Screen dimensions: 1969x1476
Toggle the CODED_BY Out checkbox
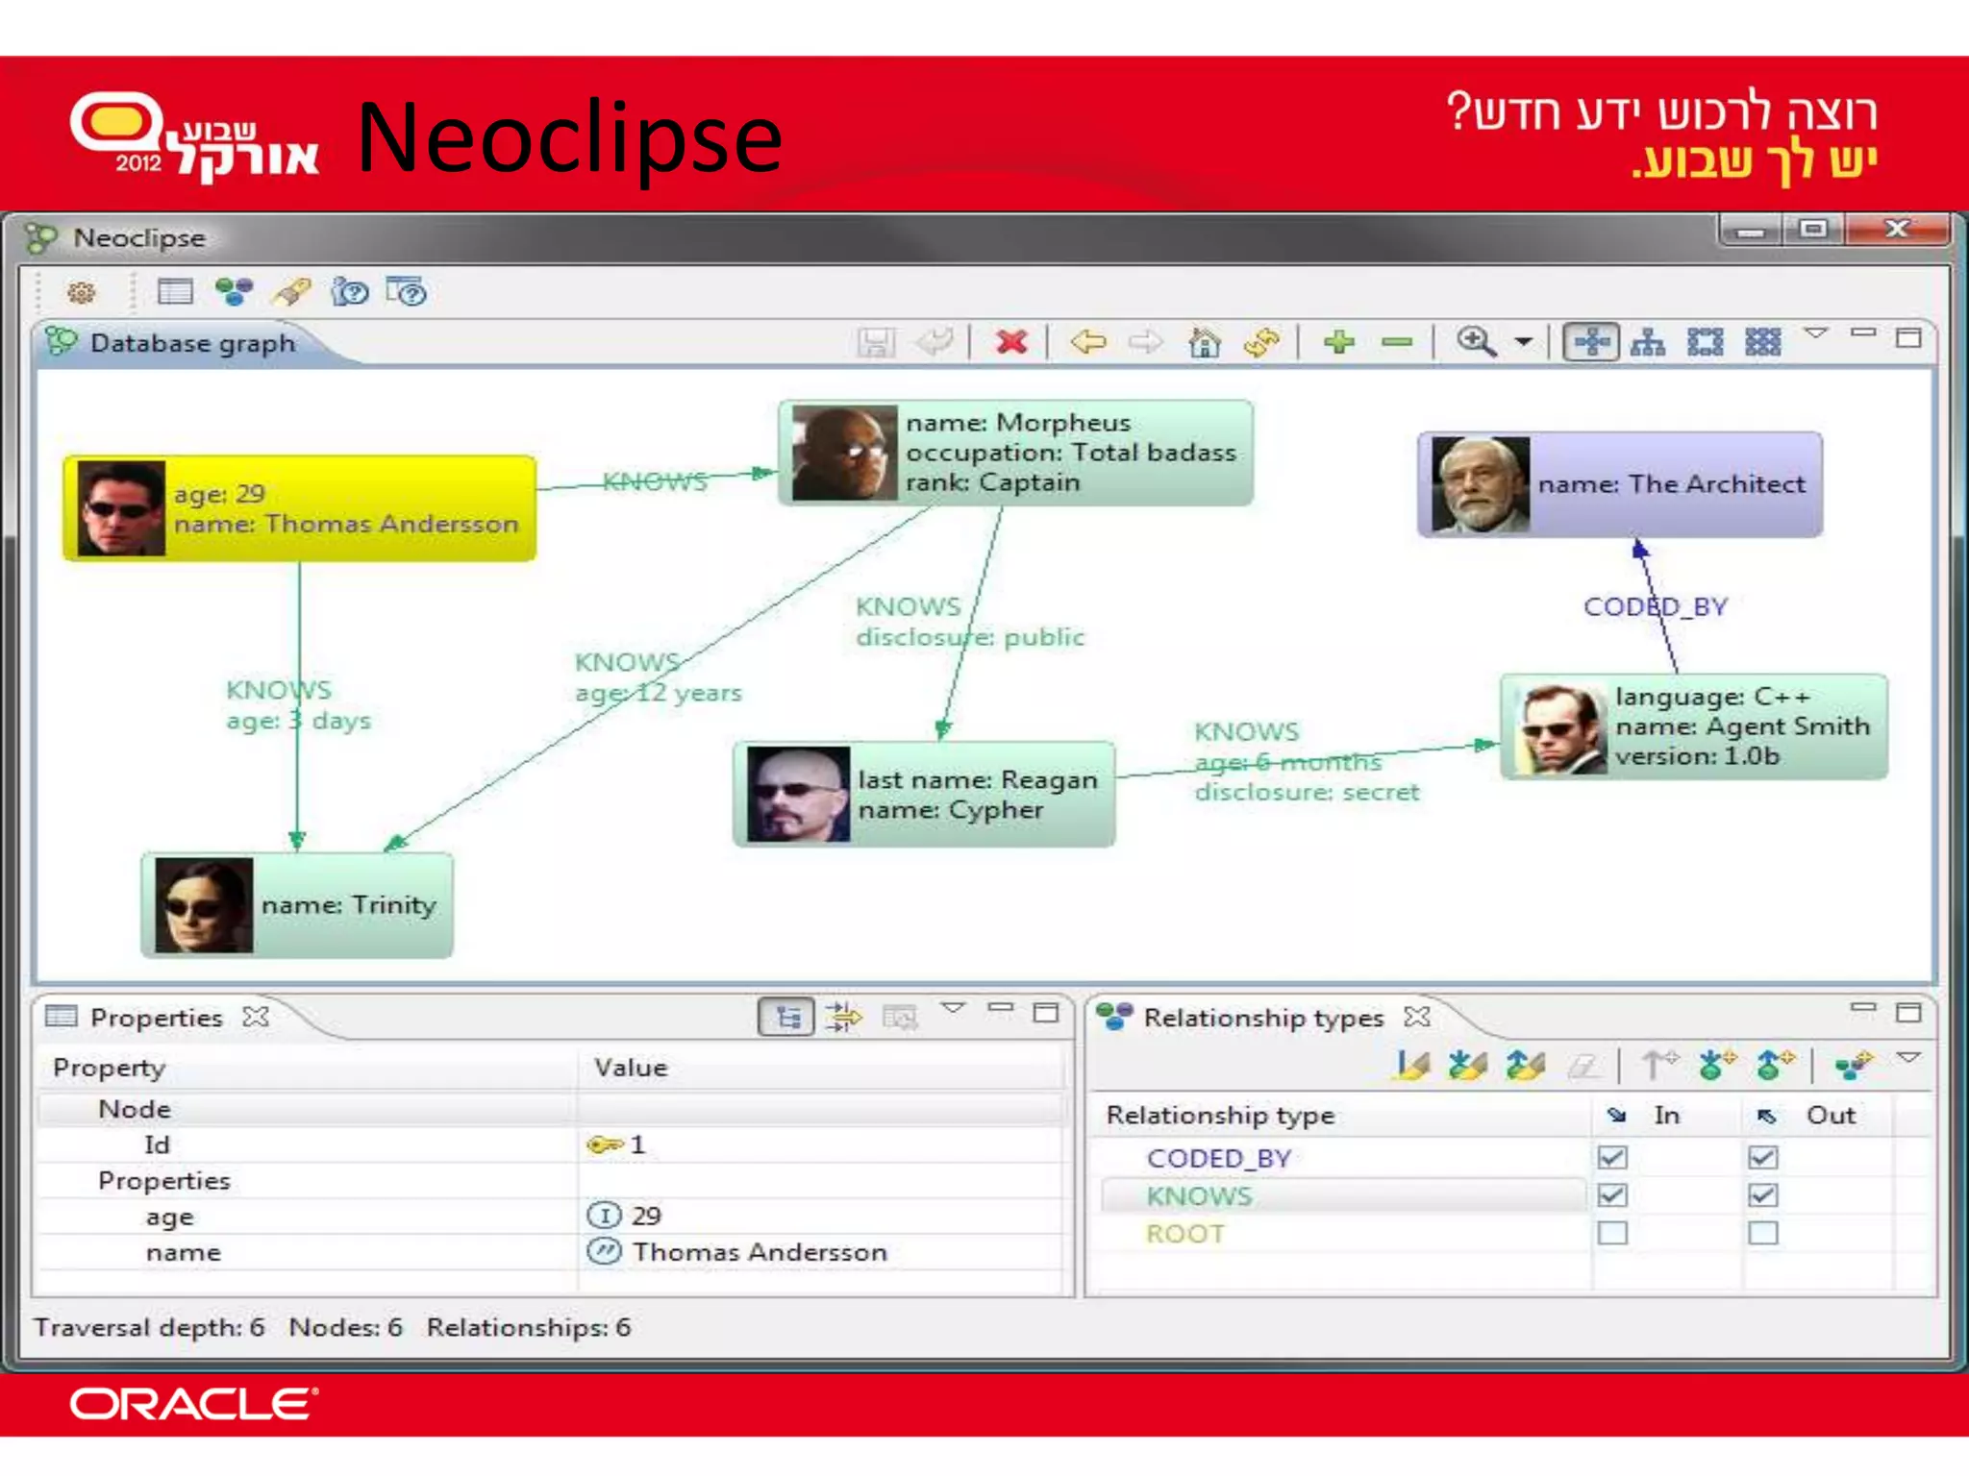pyautogui.click(x=1763, y=1158)
